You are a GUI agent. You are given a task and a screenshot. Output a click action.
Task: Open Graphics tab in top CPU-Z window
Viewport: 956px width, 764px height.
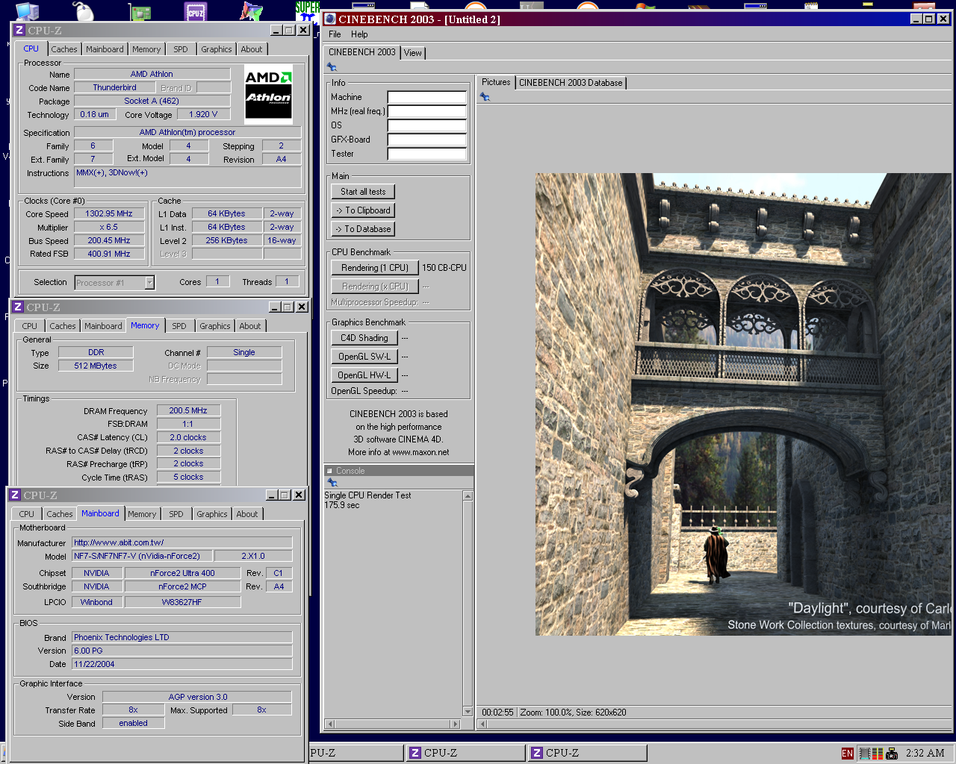click(x=217, y=49)
